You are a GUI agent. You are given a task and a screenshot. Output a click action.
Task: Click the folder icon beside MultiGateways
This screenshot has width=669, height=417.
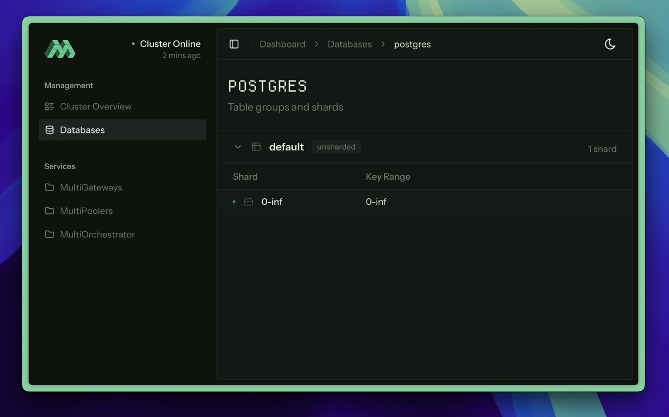tap(50, 187)
